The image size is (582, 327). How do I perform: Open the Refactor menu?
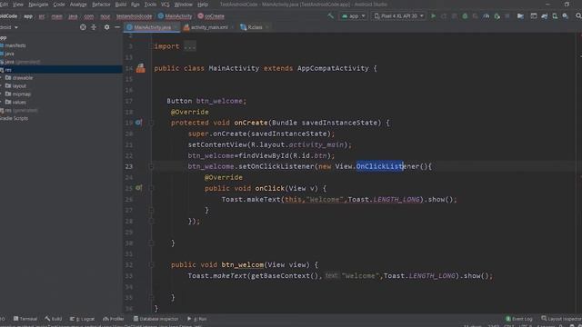pos(101,5)
